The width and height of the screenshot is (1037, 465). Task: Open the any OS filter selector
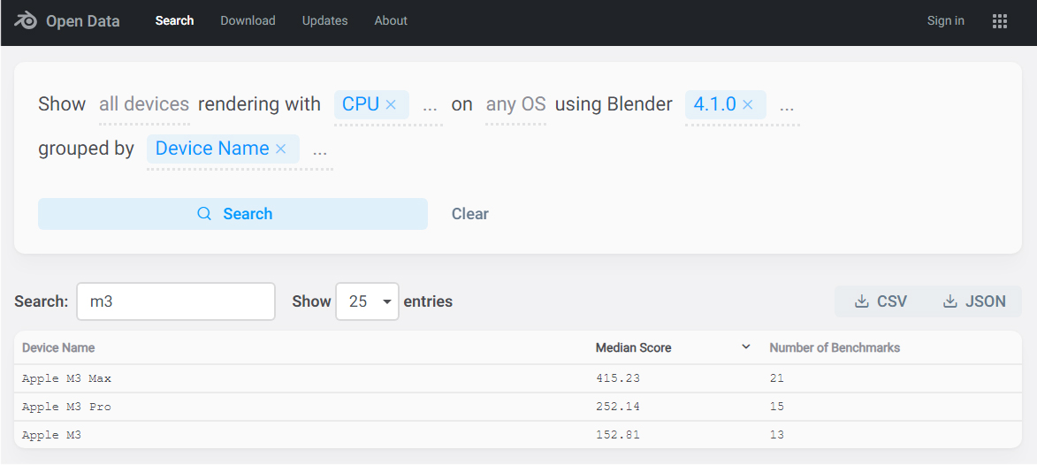tap(516, 104)
